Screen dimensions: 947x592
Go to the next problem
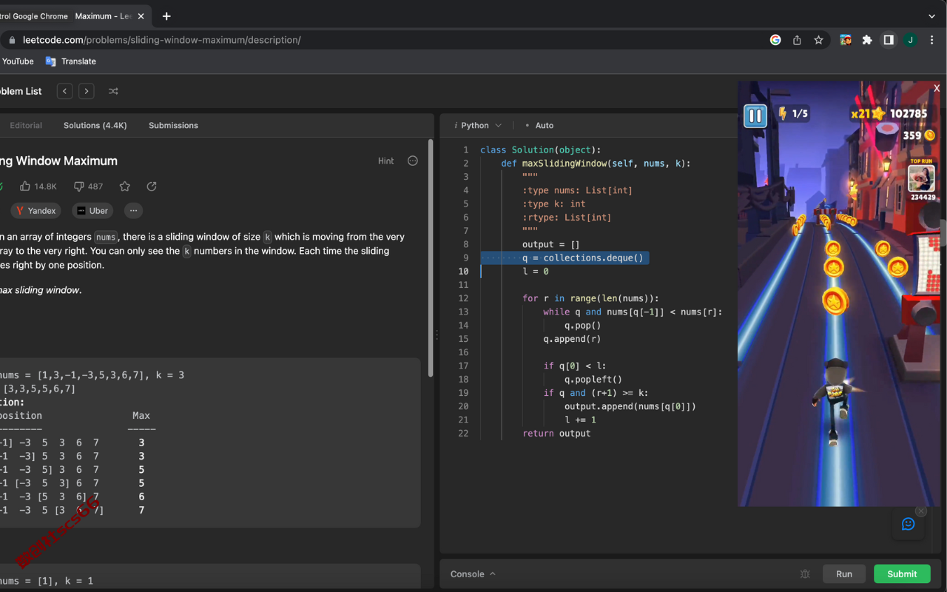(87, 91)
